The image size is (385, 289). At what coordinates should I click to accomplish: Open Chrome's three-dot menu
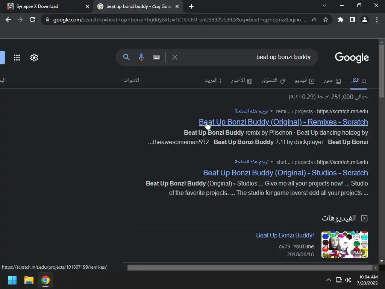(x=377, y=20)
